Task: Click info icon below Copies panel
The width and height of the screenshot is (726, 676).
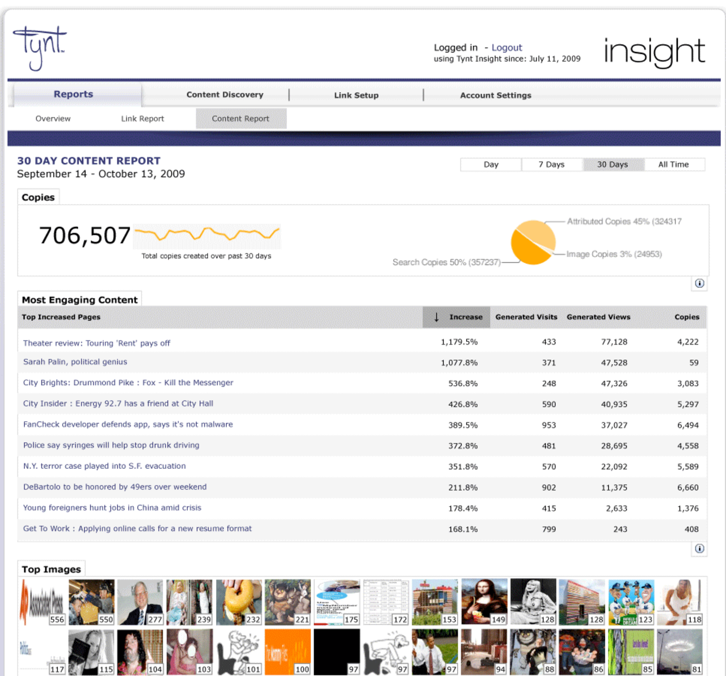Action: point(699,283)
